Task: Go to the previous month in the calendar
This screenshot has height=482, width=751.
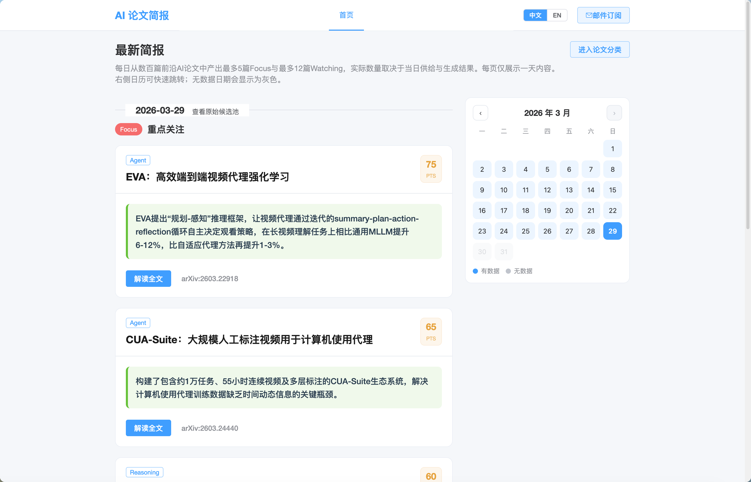Action: [x=481, y=113]
